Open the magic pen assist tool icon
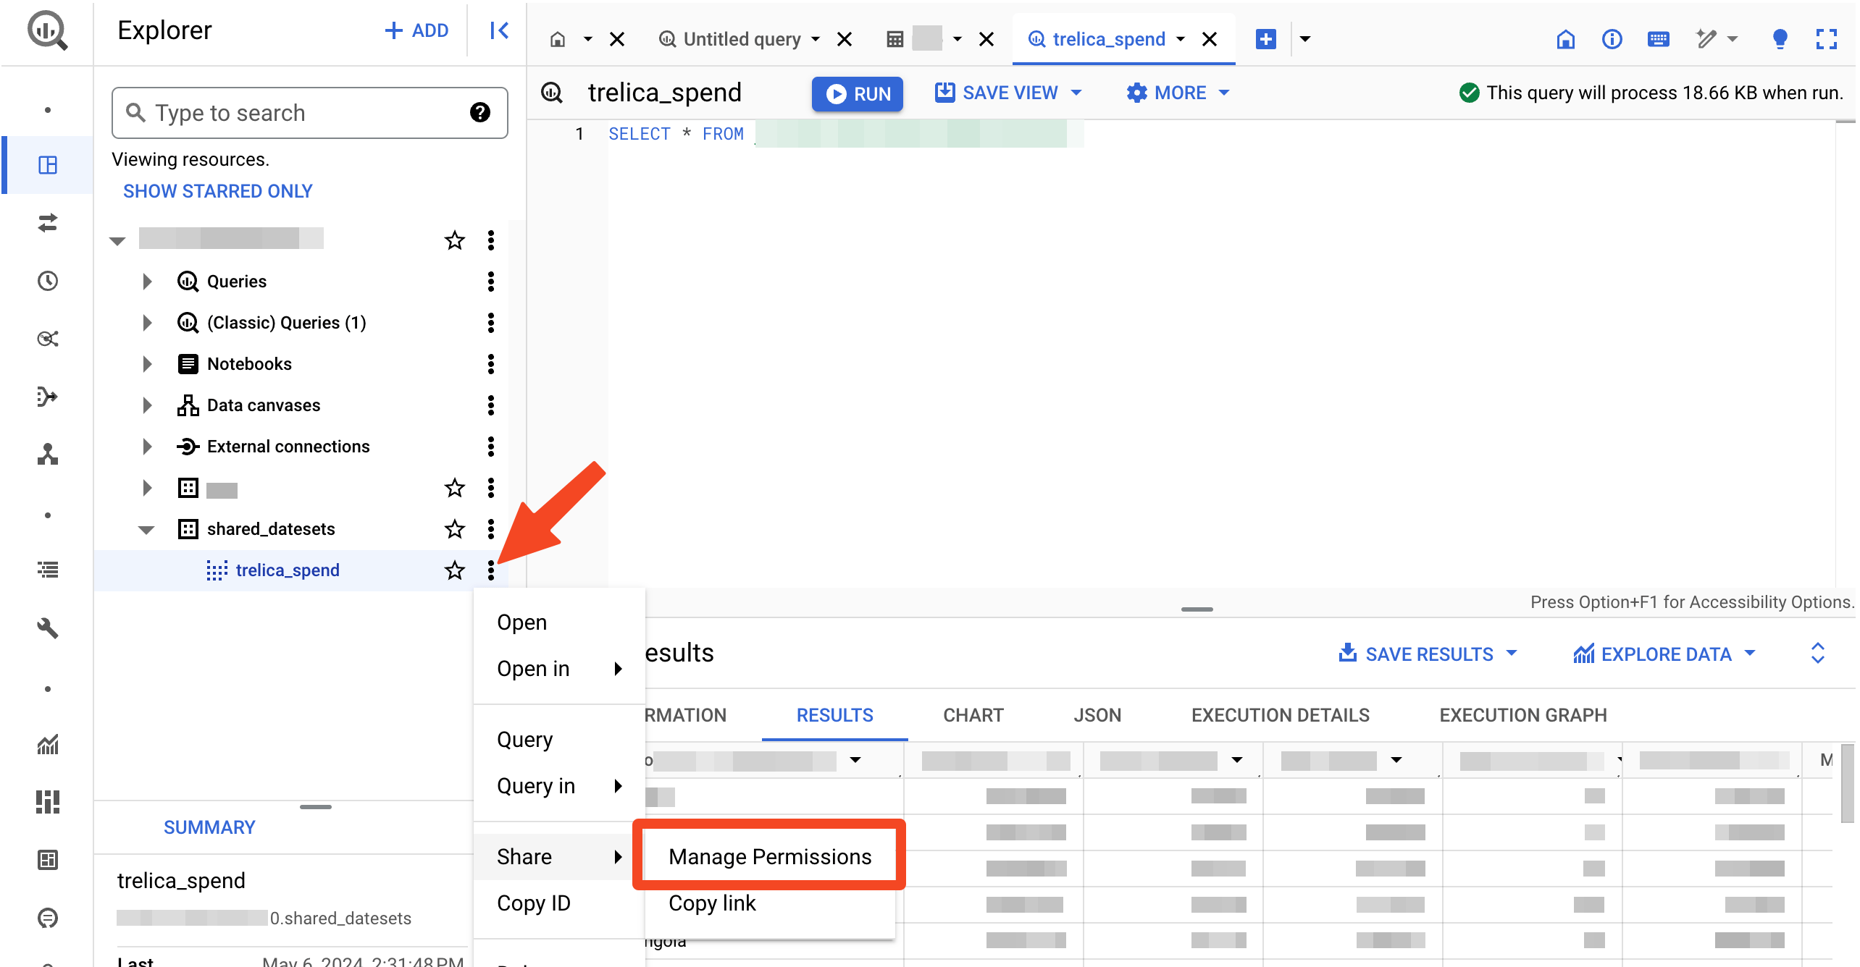The image size is (1860, 967). click(1706, 39)
